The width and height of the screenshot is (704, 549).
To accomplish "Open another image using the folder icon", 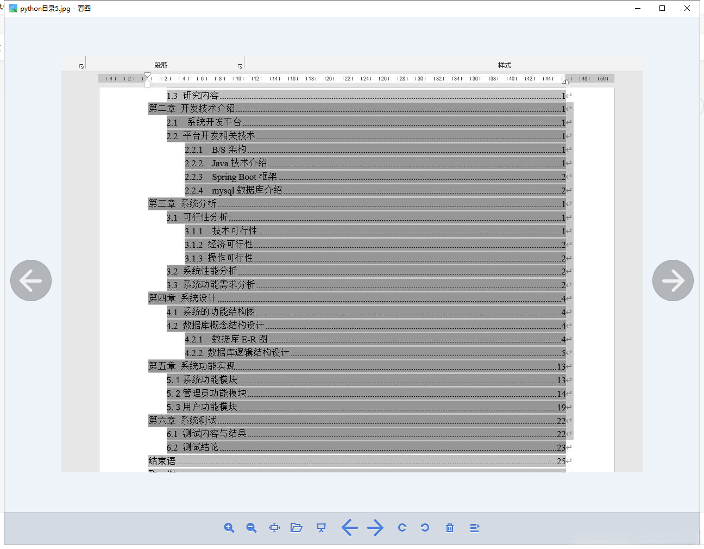I will tap(297, 528).
